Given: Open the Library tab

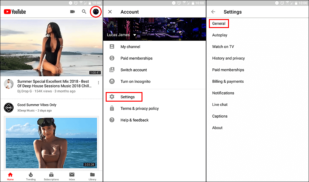Looking at the screenshot, I should coord(92,176).
